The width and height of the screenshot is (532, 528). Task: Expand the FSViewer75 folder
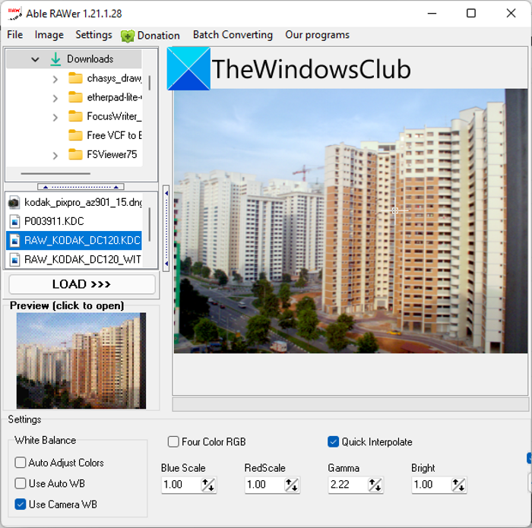(55, 156)
